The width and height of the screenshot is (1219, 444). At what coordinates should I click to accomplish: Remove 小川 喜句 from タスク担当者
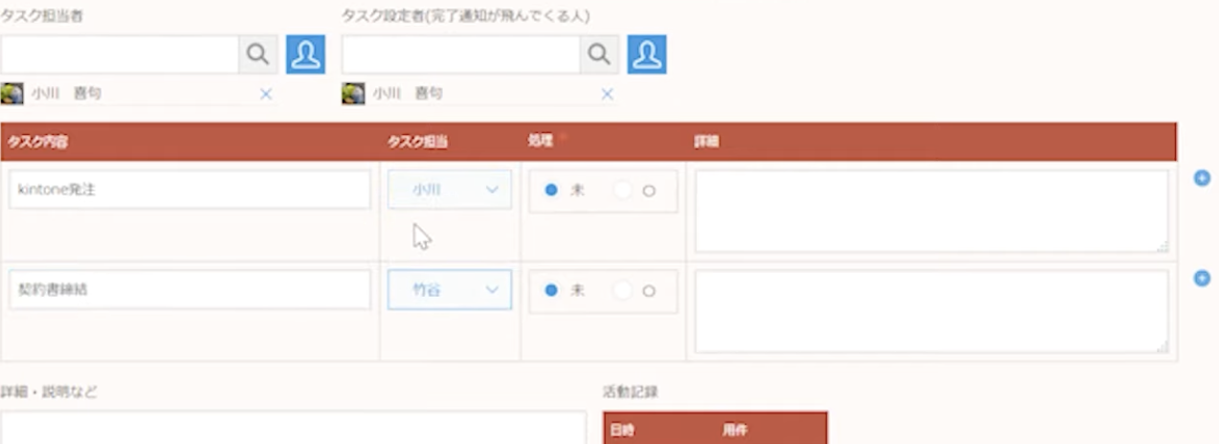(266, 94)
